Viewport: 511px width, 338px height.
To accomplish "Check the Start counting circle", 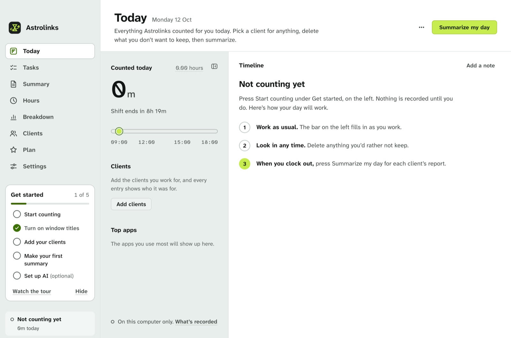I will pyautogui.click(x=17, y=214).
